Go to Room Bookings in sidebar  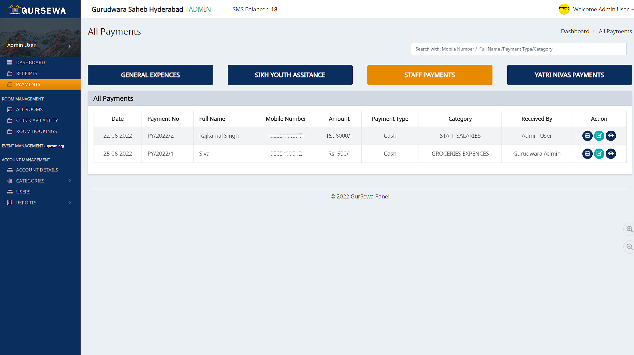point(36,131)
